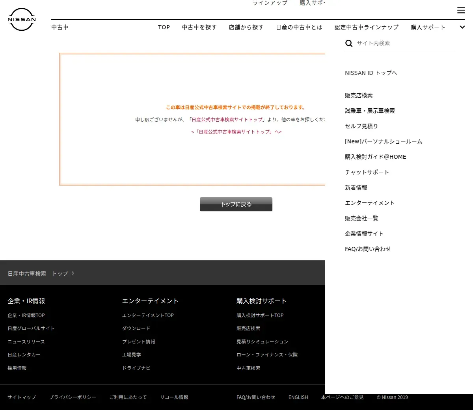This screenshot has width=473, height=410.
Task: Click 日産中古車検索 breadcrumb link
Action: pyautogui.click(x=27, y=273)
